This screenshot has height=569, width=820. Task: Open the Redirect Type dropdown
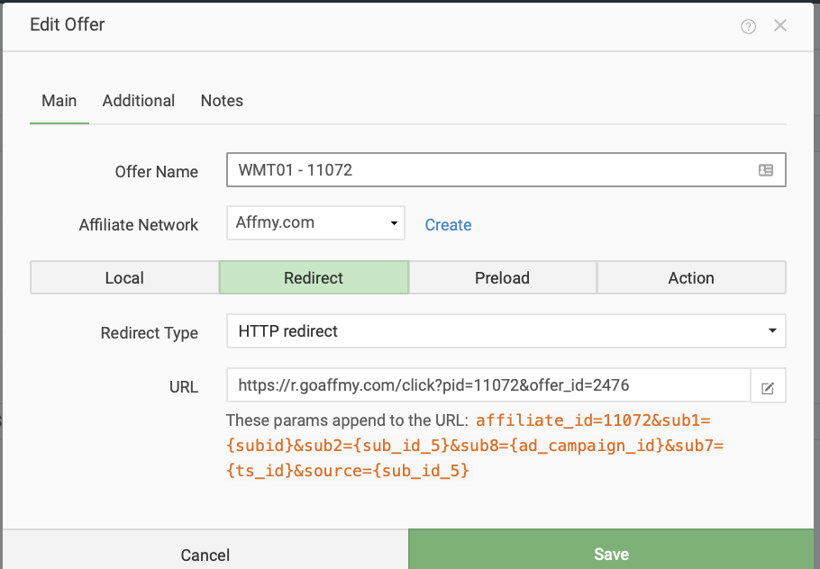pyautogui.click(x=506, y=330)
